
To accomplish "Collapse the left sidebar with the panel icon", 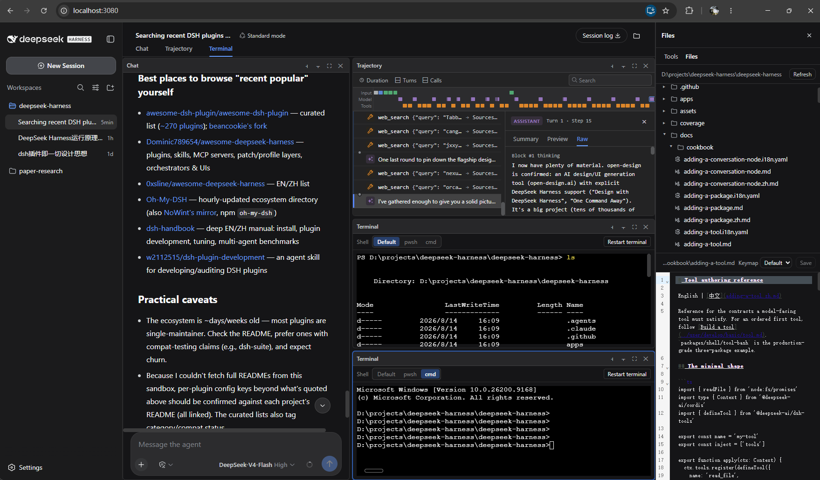I will (110, 39).
